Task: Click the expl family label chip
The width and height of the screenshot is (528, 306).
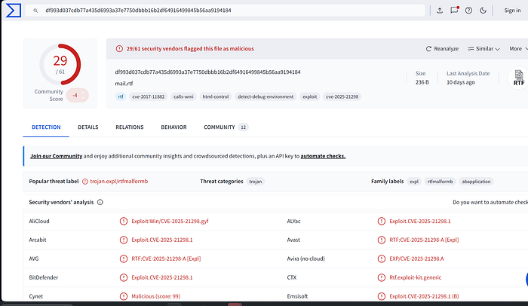Action: click(414, 182)
